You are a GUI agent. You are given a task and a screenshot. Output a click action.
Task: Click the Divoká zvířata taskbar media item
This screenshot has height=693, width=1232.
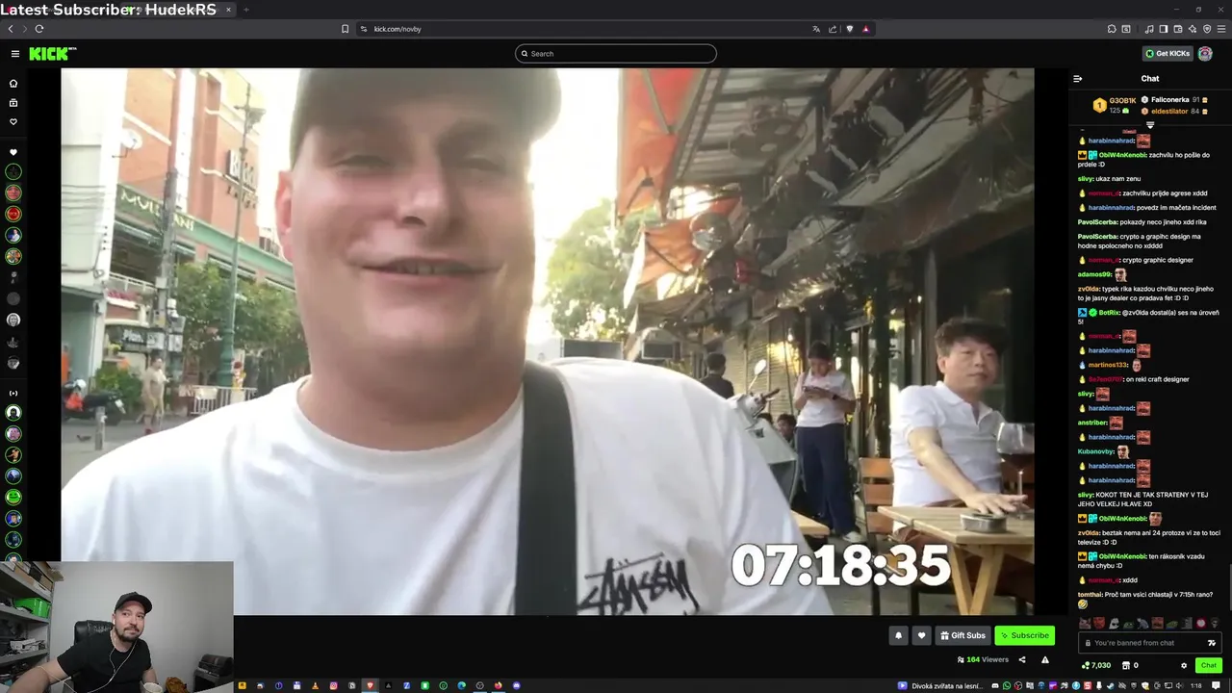tap(940, 685)
